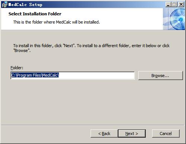Click blank gray area below the Folder field
This screenshot has width=186, height=144.
coord(92,102)
